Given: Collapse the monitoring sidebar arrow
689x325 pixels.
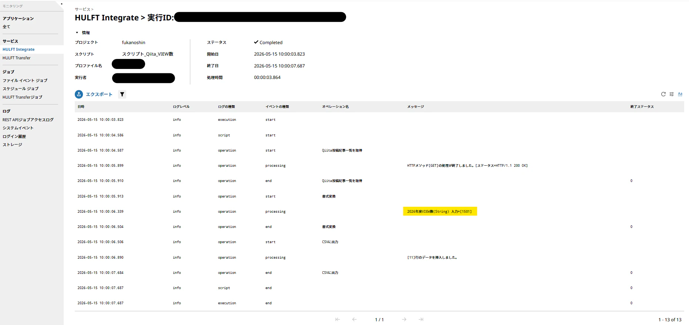Looking at the screenshot, I should (61, 4).
